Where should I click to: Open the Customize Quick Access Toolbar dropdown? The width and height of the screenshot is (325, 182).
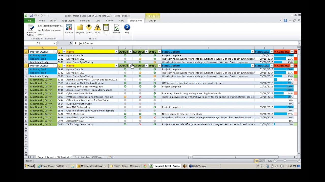48,16
